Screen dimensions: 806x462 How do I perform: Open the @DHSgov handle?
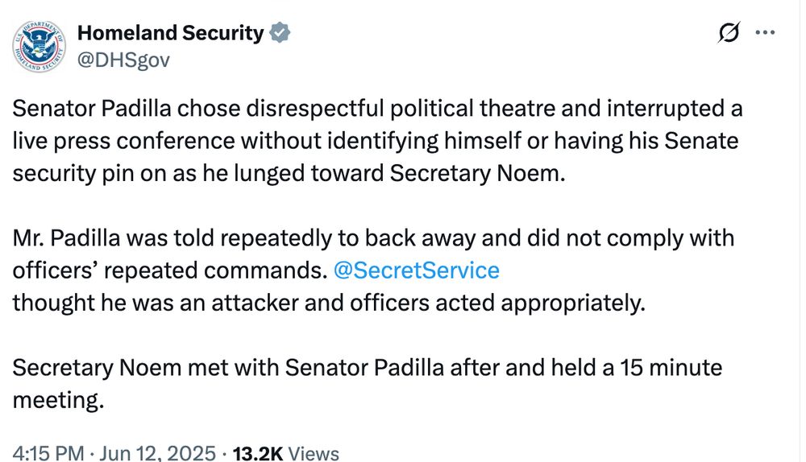tap(123, 60)
